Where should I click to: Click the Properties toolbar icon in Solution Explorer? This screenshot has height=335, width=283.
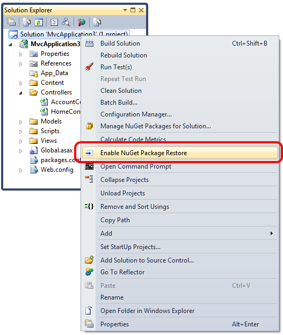click(11, 22)
